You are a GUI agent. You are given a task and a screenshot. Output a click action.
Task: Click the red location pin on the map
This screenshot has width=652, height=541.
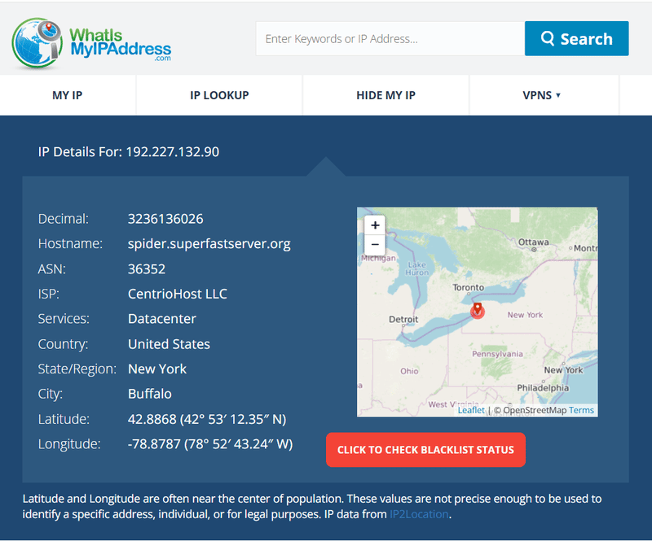tap(478, 310)
